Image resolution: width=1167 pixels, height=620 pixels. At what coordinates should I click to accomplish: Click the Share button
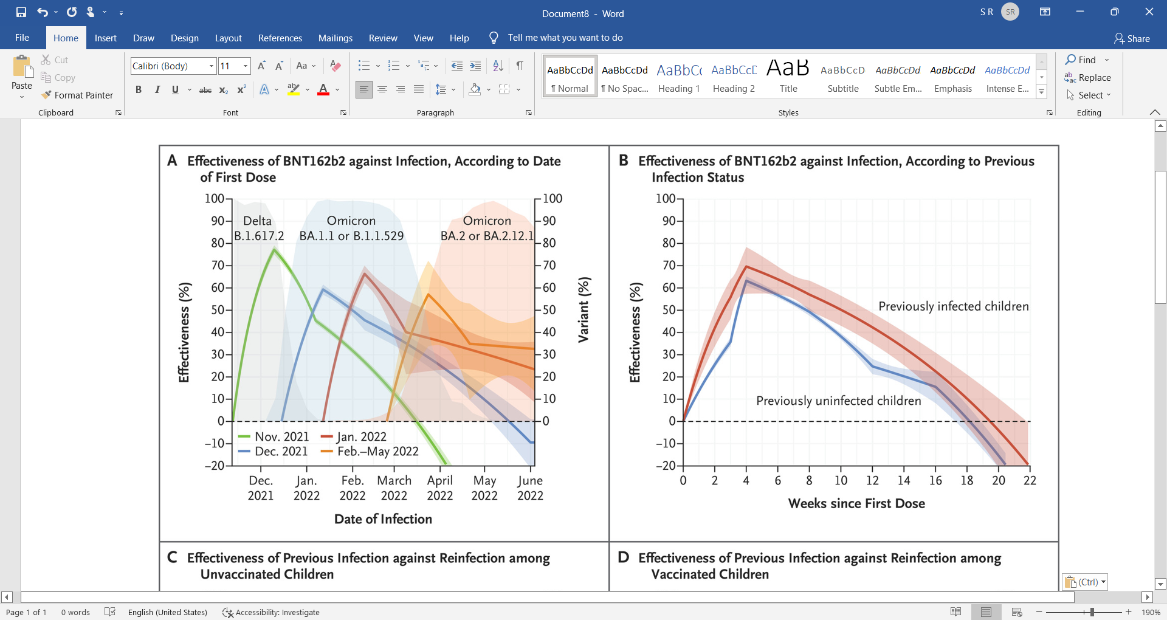point(1132,38)
